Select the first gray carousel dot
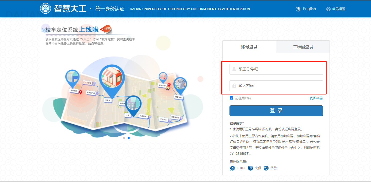Viewport: 371px width, 182px height. click(124, 138)
